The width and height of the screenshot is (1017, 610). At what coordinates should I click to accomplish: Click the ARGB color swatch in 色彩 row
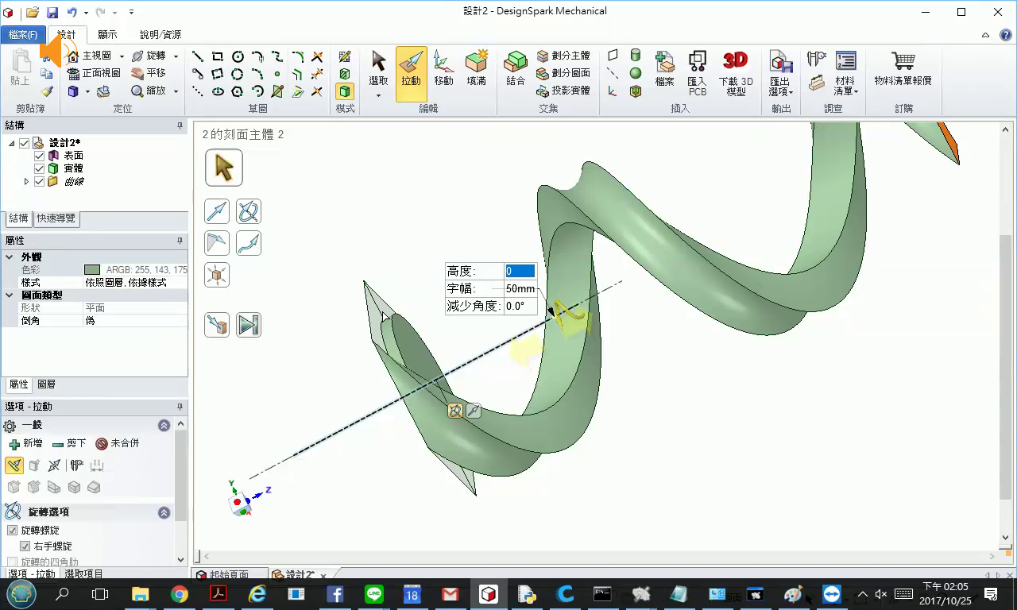92,270
